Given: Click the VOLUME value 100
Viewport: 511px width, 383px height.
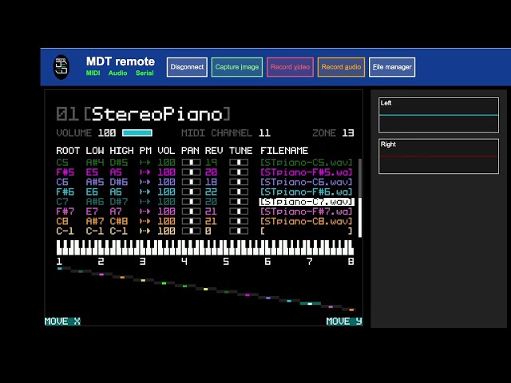Looking at the screenshot, I should point(107,133).
